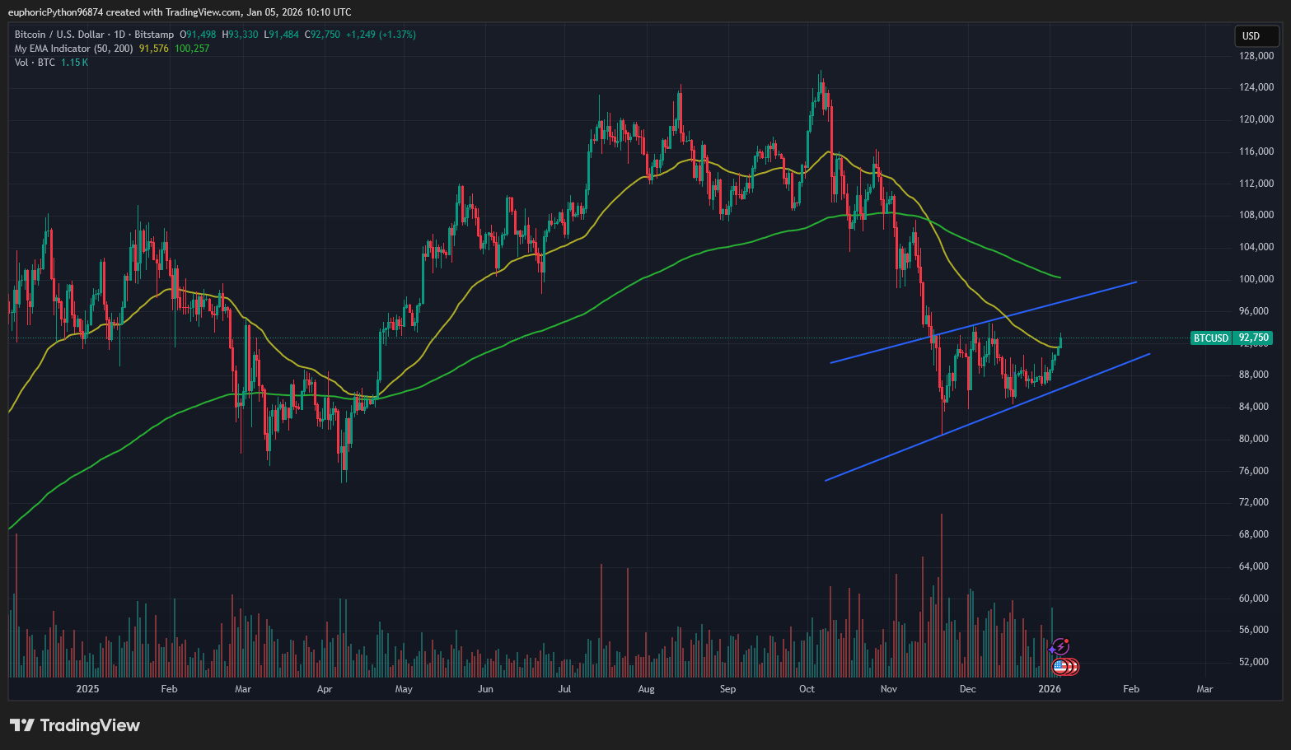Open the USD currency selector
The image size is (1291, 750).
pos(1256,35)
